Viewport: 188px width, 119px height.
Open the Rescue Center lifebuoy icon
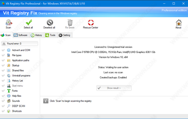pyautogui.click(x=91, y=23)
